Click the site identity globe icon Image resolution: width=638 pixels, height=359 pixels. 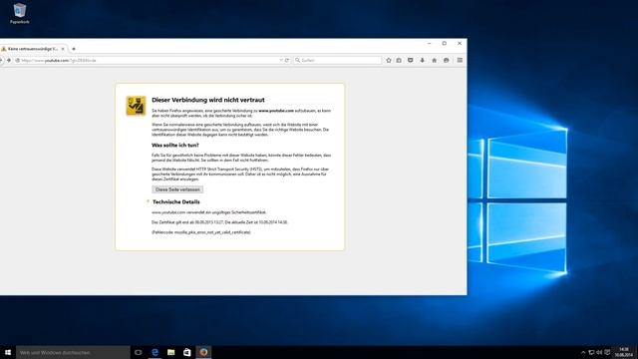(x=17, y=60)
